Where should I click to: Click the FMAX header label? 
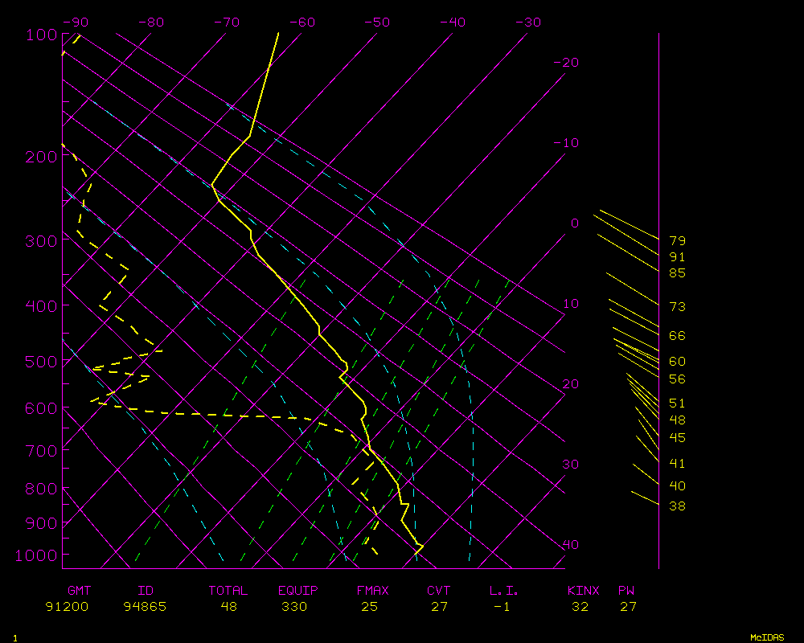pyautogui.click(x=372, y=591)
